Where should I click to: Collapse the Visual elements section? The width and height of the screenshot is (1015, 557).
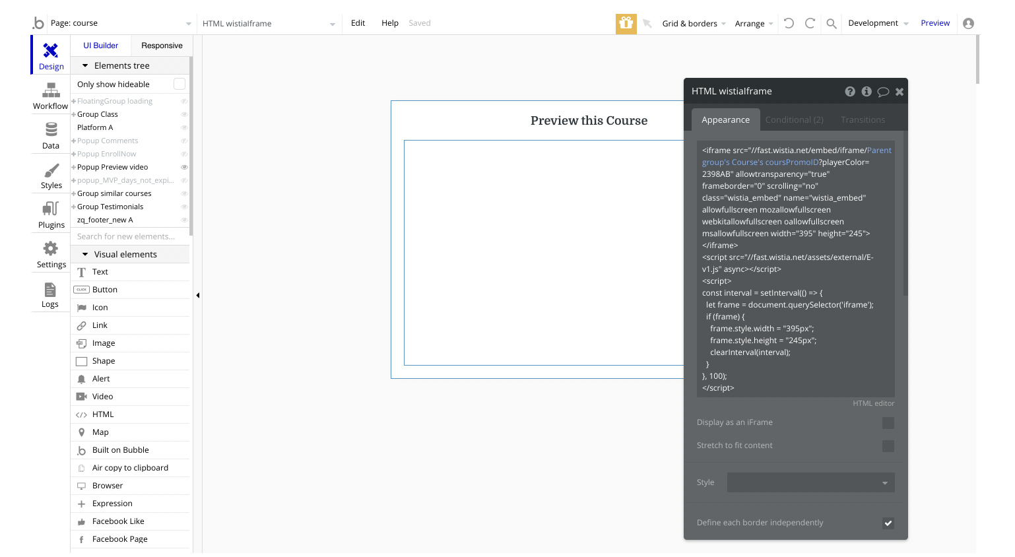(x=85, y=254)
